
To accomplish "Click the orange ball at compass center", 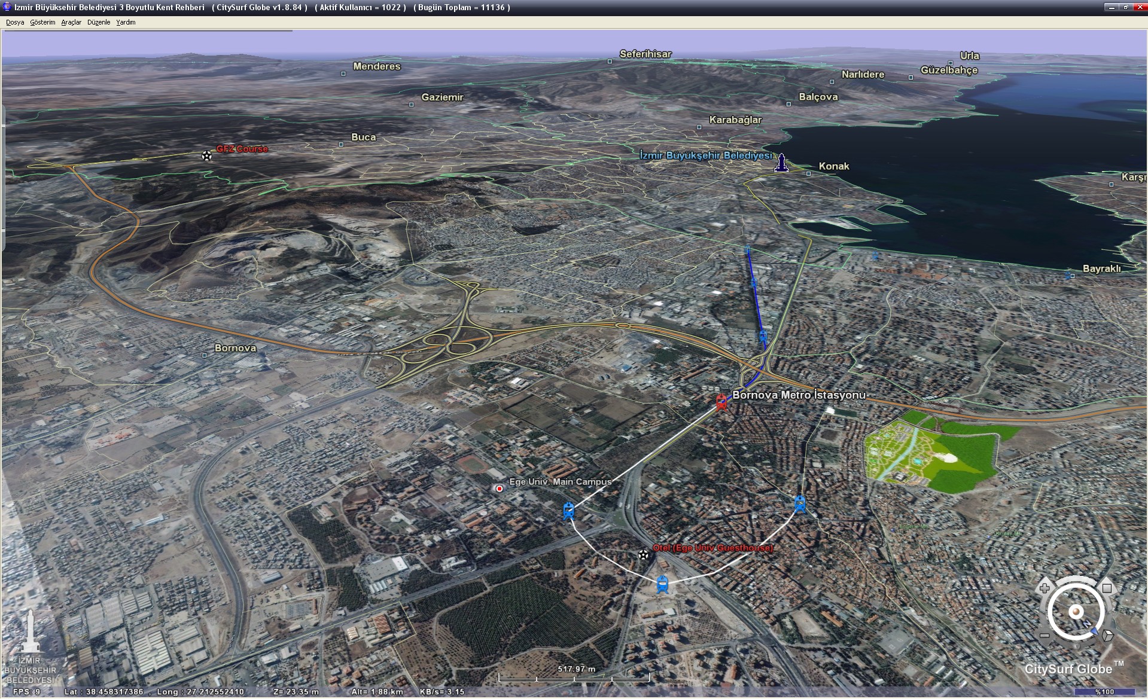I will tap(1076, 612).
